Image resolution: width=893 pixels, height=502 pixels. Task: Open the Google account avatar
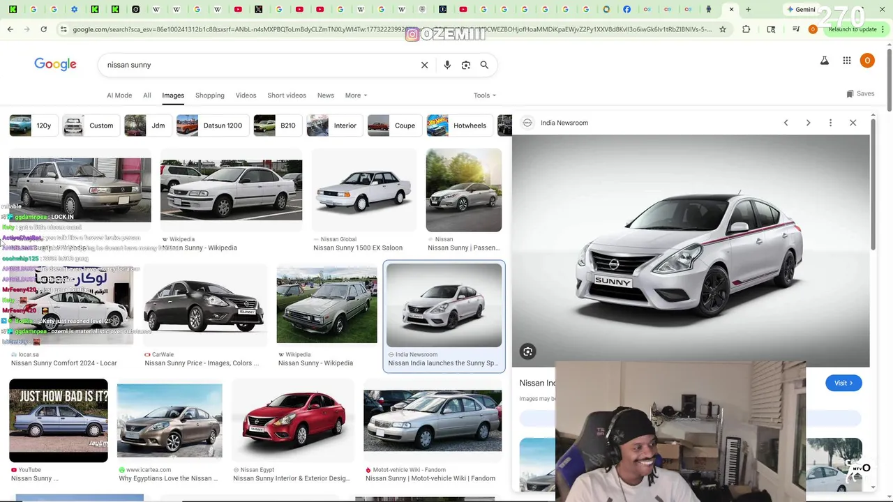click(x=867, y=61)
